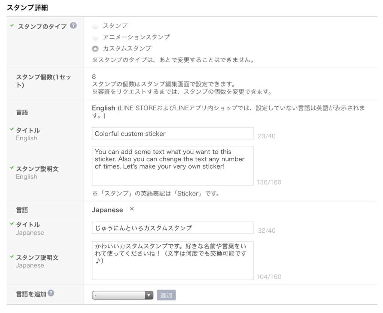383x313 pixels.
Task: Click the green checkmark beside Japanese スタンプ説明文
Action: point(12,257)
